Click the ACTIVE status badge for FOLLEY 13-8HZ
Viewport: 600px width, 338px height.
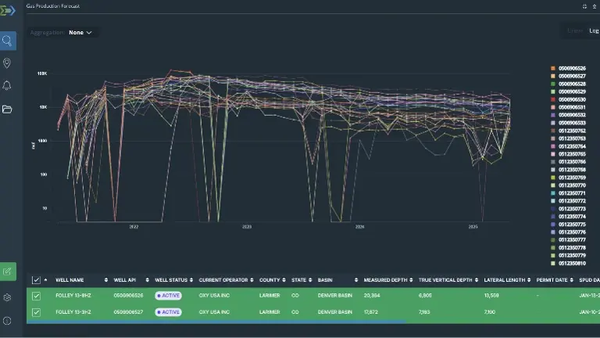(167, 296)
